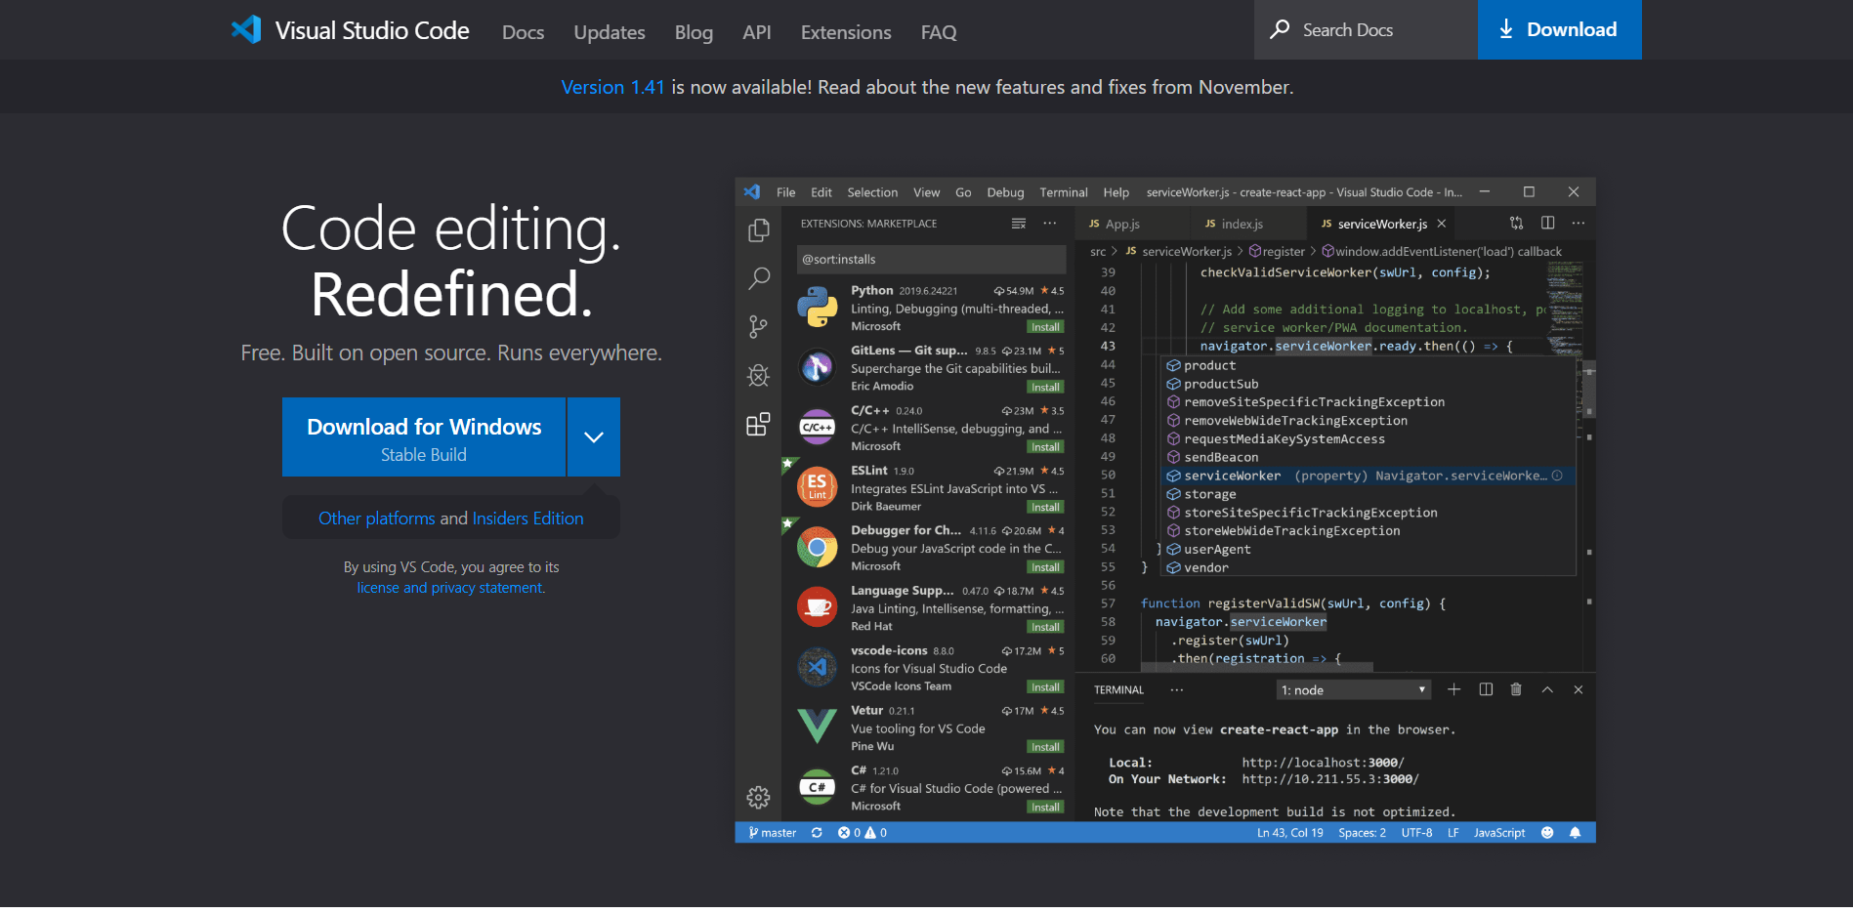1853x913 pixels.
Task: Open the Search magnifier in activity bar
Action: pyautogui.click(x=758, y=278)
